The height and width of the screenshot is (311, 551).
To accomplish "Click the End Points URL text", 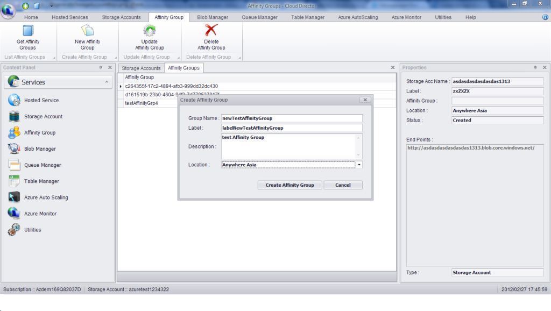I will point(471,148).
